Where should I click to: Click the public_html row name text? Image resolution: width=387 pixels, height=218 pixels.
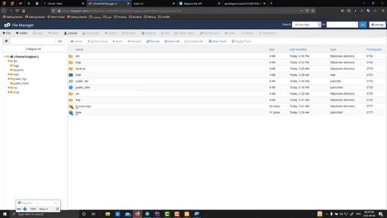coord(83,87)
